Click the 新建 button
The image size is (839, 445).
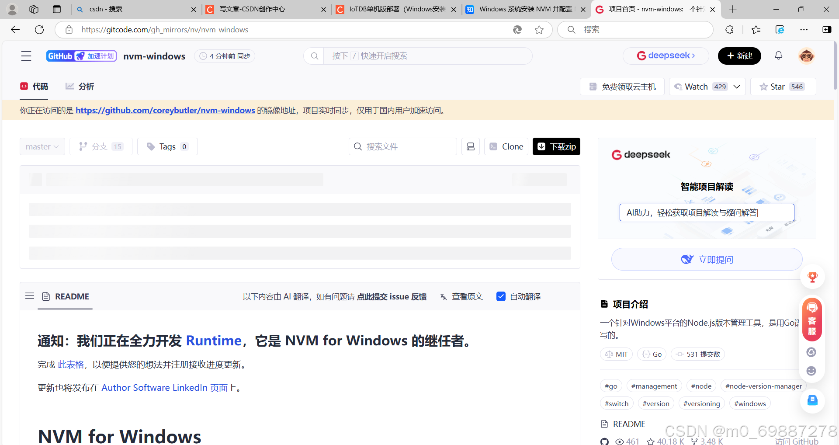coord(739,56)
